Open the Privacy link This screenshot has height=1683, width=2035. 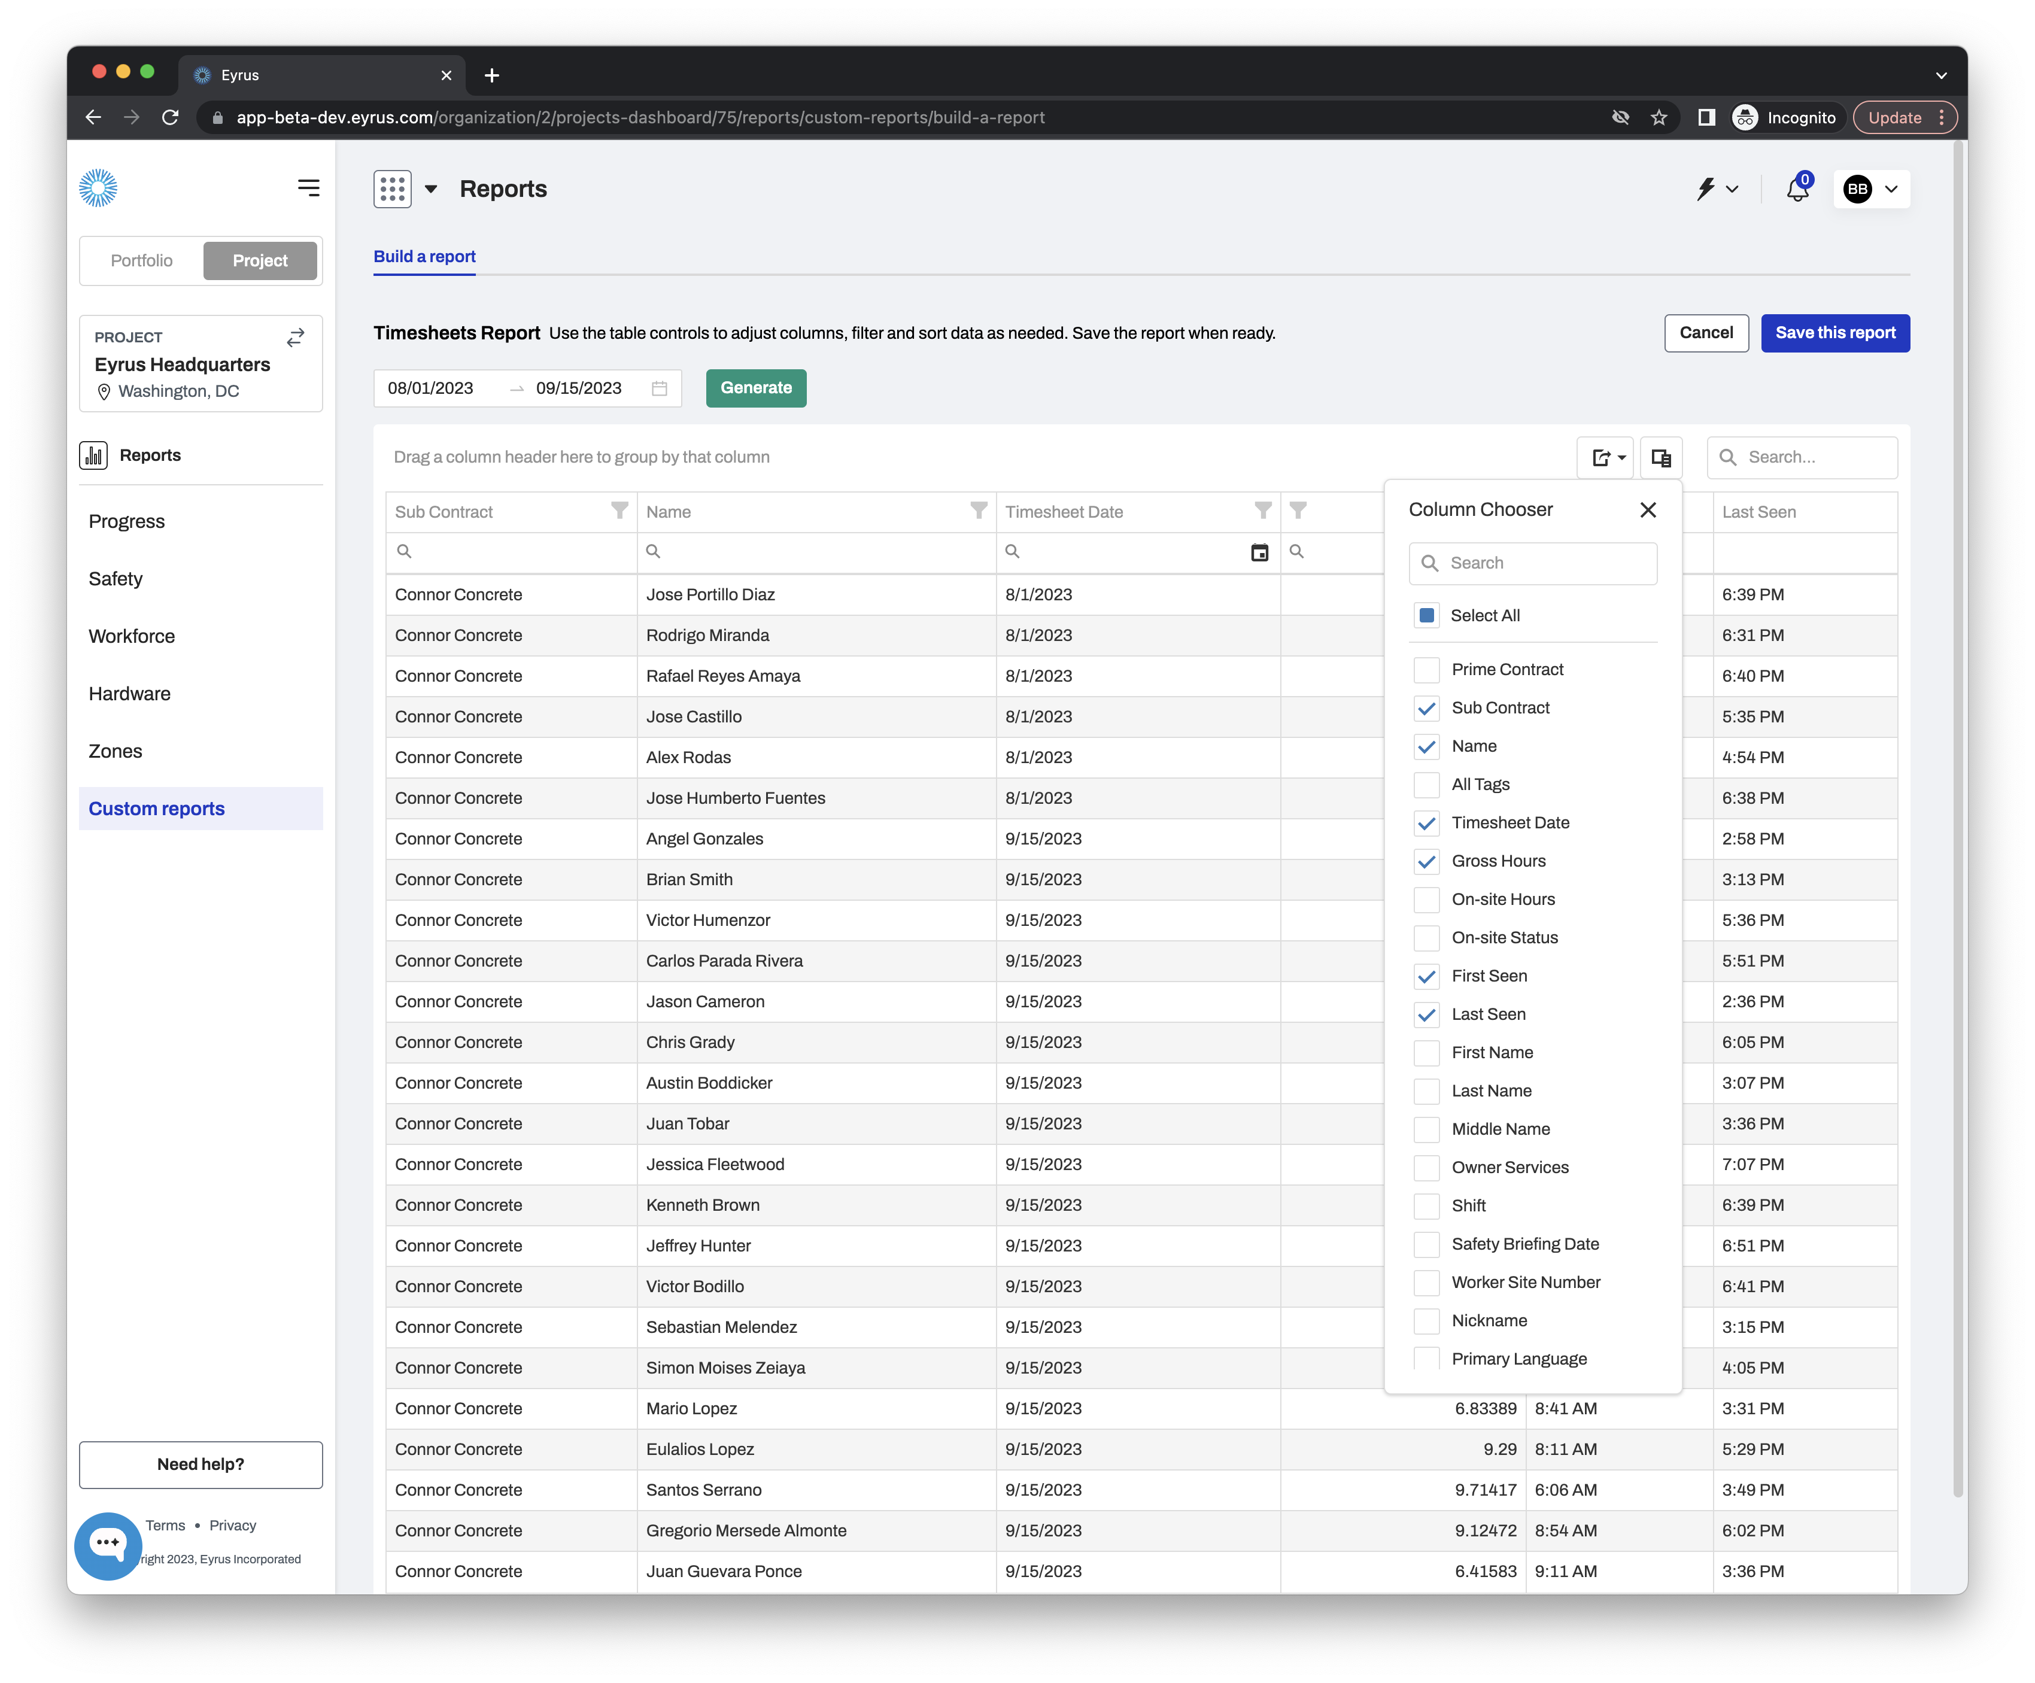click(233, 1525)
